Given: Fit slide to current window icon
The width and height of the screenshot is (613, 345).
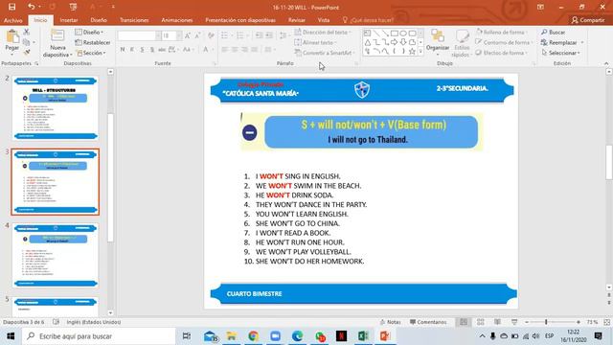Looking at the screenshot, I should point(606,322).
